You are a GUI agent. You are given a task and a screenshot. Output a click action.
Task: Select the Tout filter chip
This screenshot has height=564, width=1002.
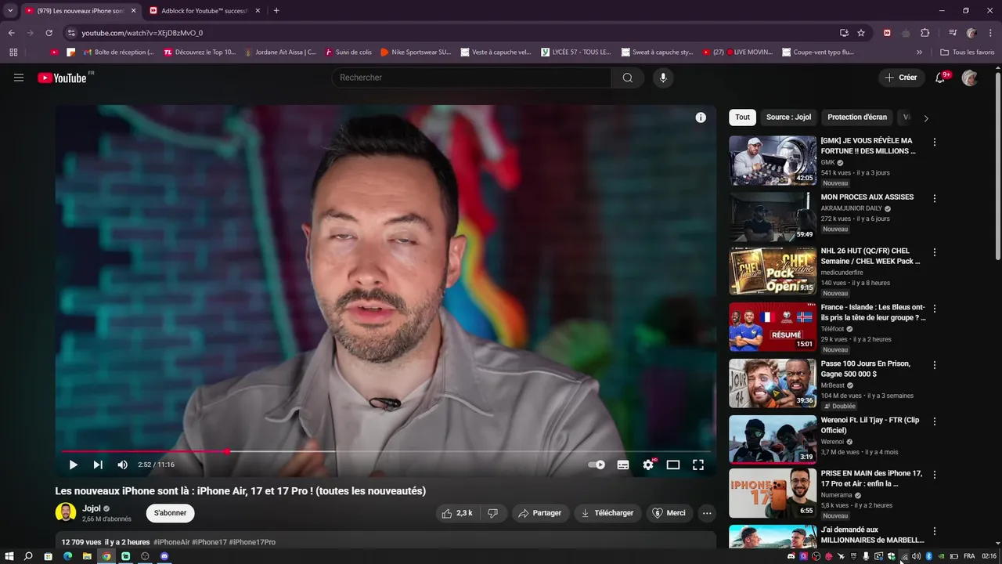[x=742, y=117]
